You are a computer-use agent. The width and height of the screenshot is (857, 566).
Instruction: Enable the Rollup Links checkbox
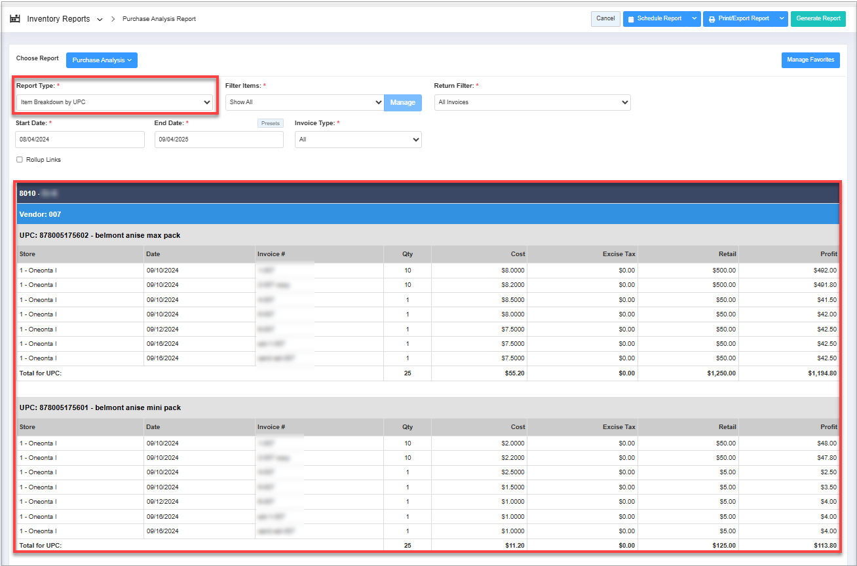20,160
